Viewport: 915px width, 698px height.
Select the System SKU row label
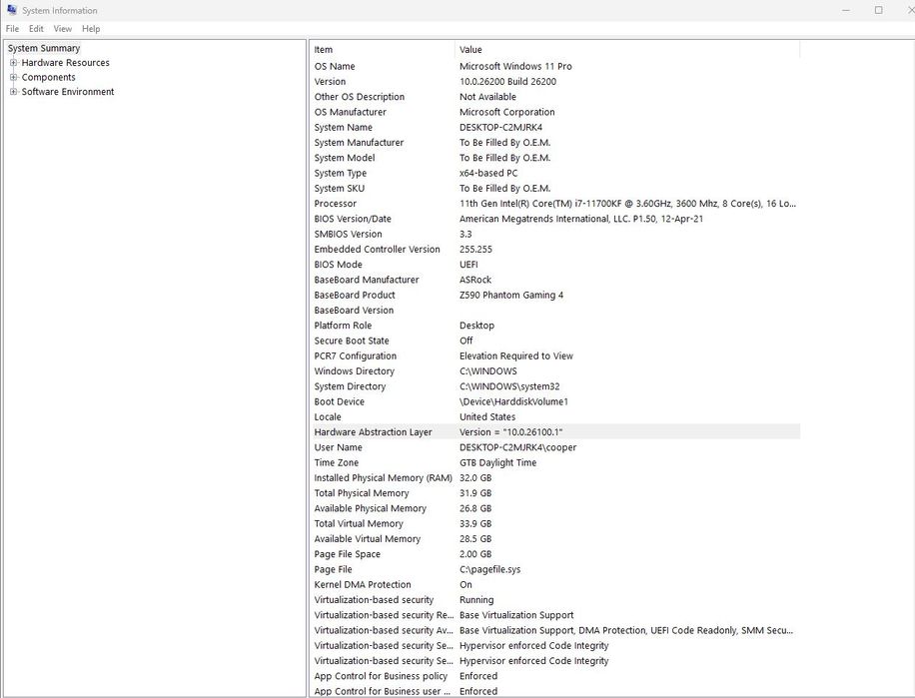pyautogui.click(x=339, y=188)
